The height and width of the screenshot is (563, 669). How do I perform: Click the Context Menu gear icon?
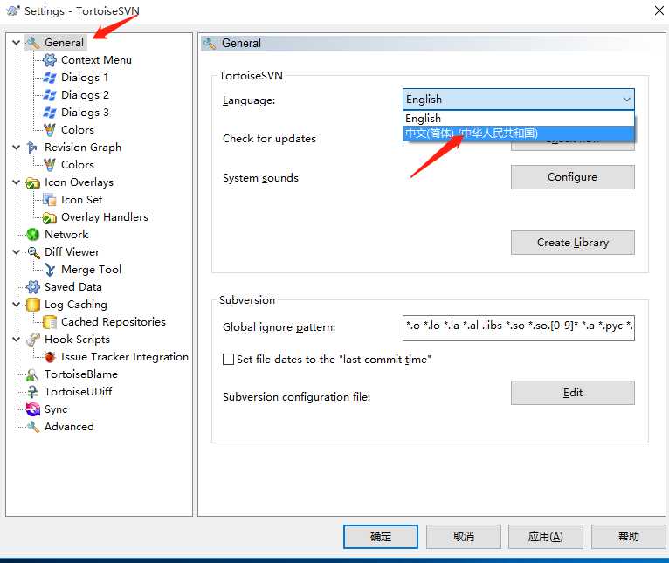50,60
